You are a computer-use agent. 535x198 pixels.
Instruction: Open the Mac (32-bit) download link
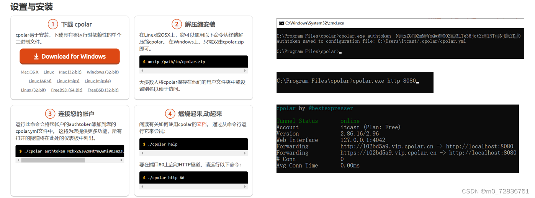[70, 72]
